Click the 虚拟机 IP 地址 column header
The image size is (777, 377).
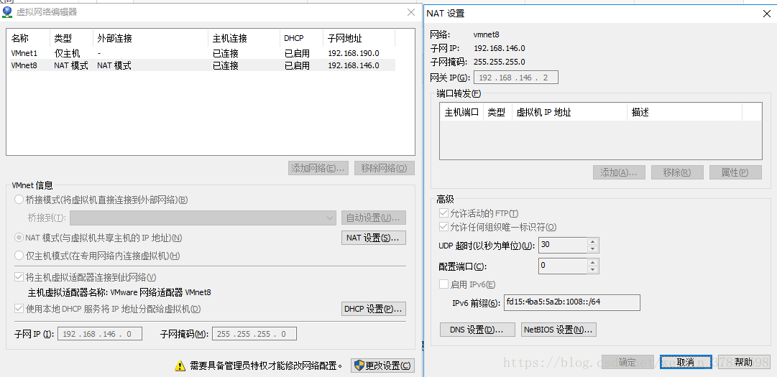[570, 112]
